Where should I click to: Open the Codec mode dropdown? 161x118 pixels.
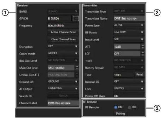point(63,53)
